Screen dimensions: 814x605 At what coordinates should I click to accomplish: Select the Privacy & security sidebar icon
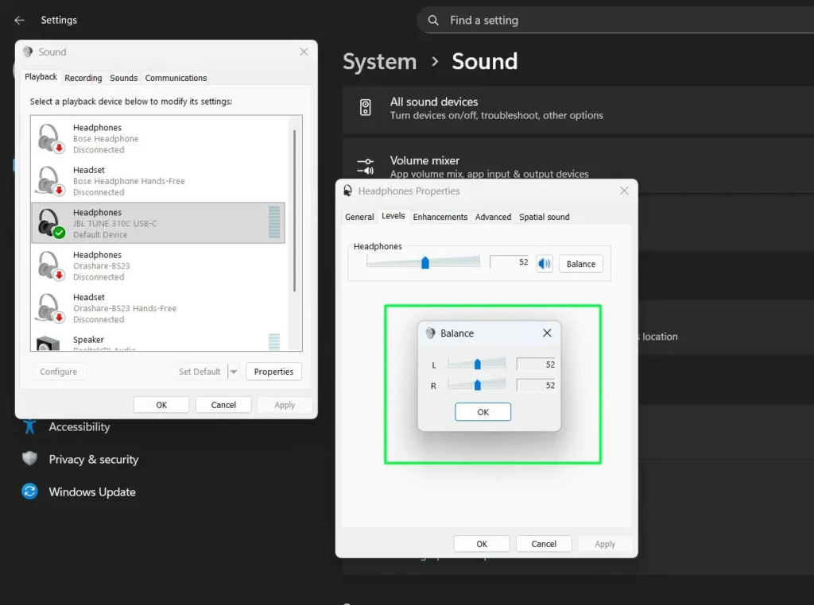[x=29, y=459]
